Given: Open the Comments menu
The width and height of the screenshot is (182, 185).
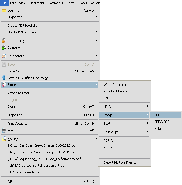Looking at the screenshot, I should coord(55,3).
